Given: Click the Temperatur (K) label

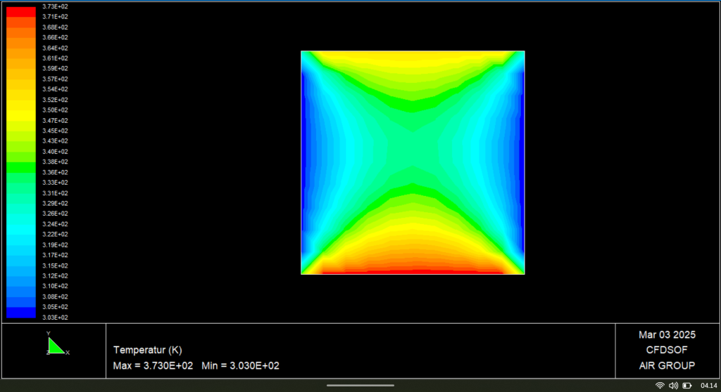Looking at the screenshot, I should (147, 350).
